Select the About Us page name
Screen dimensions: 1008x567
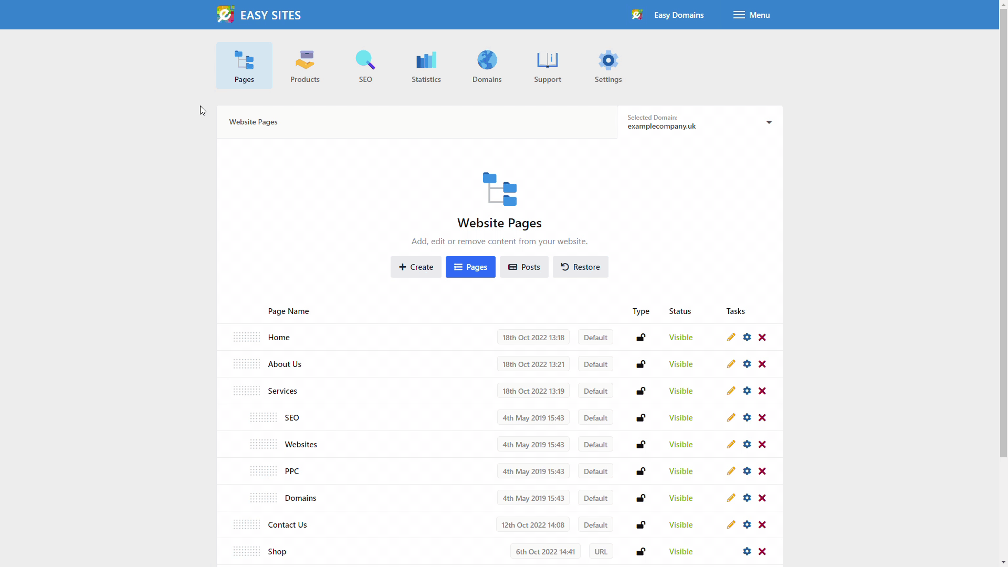click(x=285, y=364)
